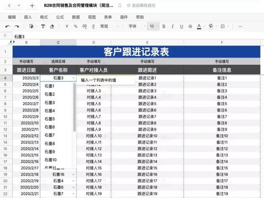Click the 客户跟进记录表 title cell
This screenshot has height=198, width=264.
[x=136, y=52]
